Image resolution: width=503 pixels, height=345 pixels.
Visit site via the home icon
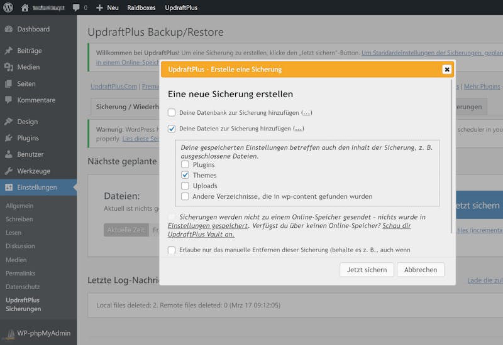(x=25, y=8)
